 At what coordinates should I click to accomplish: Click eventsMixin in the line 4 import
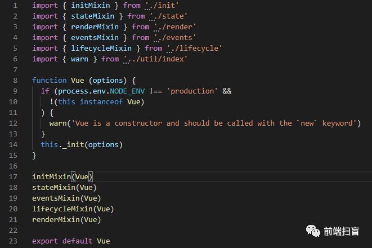(95, 38)
